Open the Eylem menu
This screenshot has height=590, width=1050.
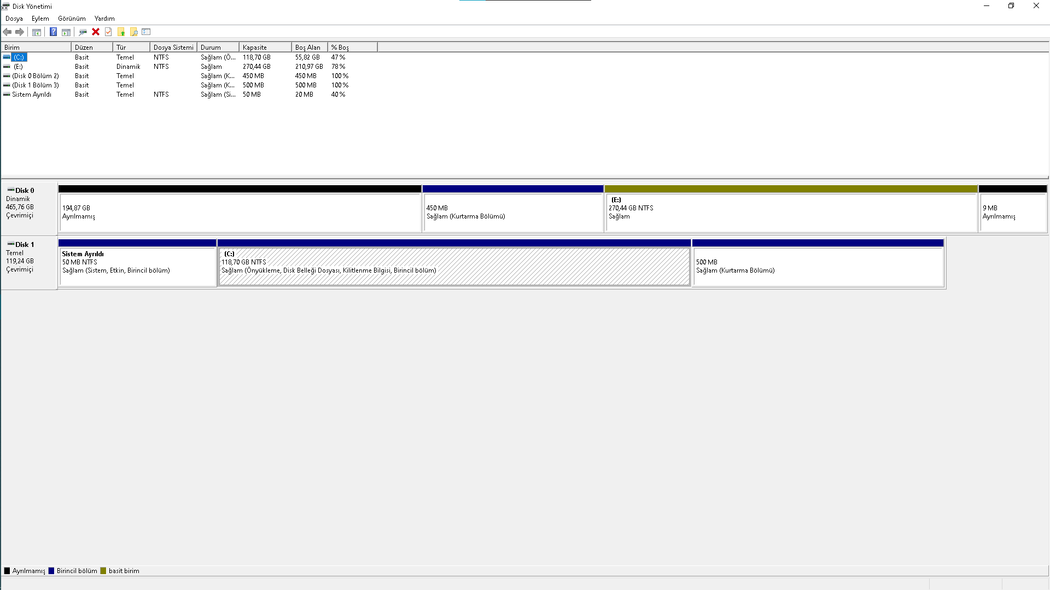point(40,18)
